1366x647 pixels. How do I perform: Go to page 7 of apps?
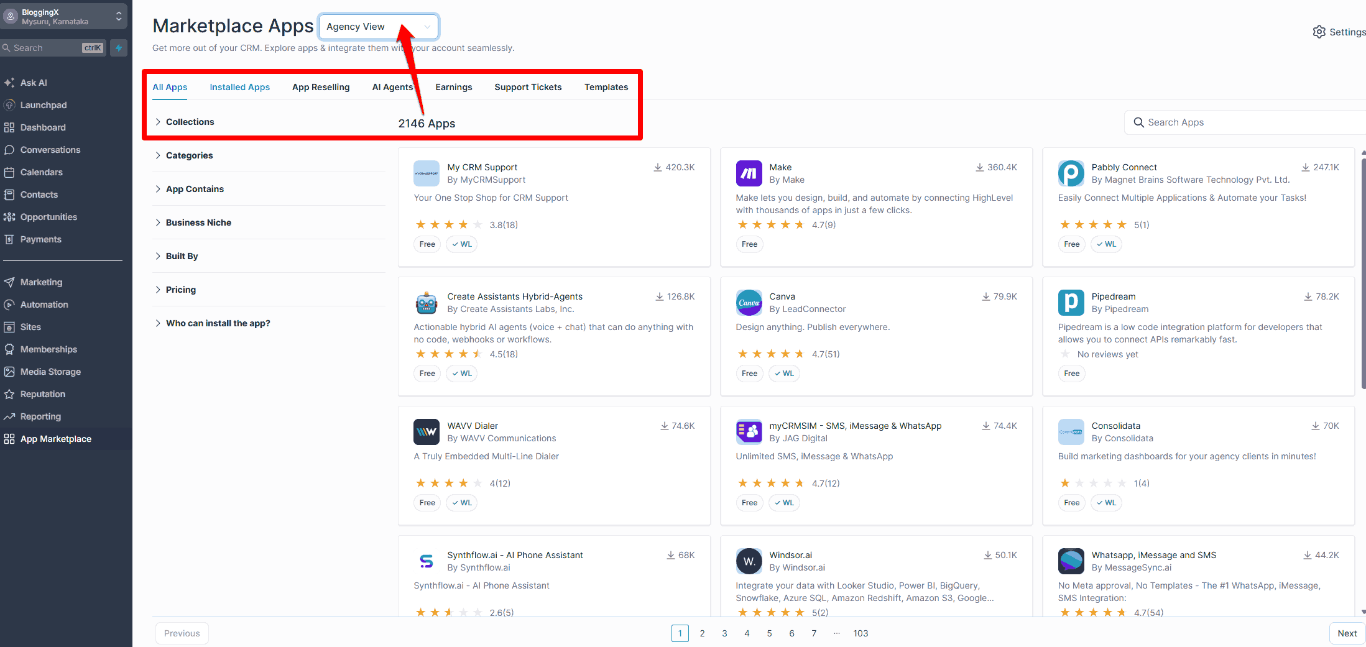point(814,633)
